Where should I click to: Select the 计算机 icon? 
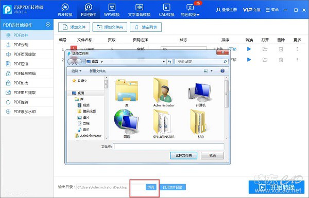tap(201, 95)
